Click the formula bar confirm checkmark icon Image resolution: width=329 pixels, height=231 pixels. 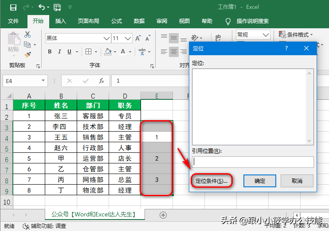(86, 81)
